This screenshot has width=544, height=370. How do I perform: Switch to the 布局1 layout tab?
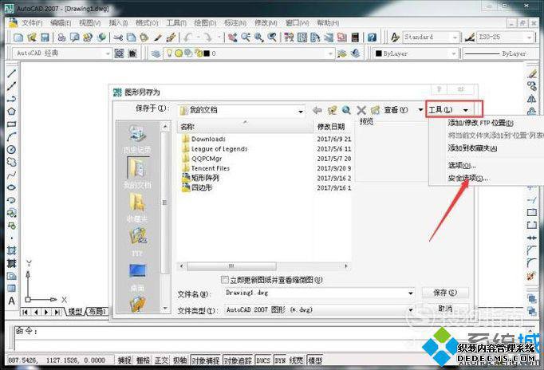point(97,312)
